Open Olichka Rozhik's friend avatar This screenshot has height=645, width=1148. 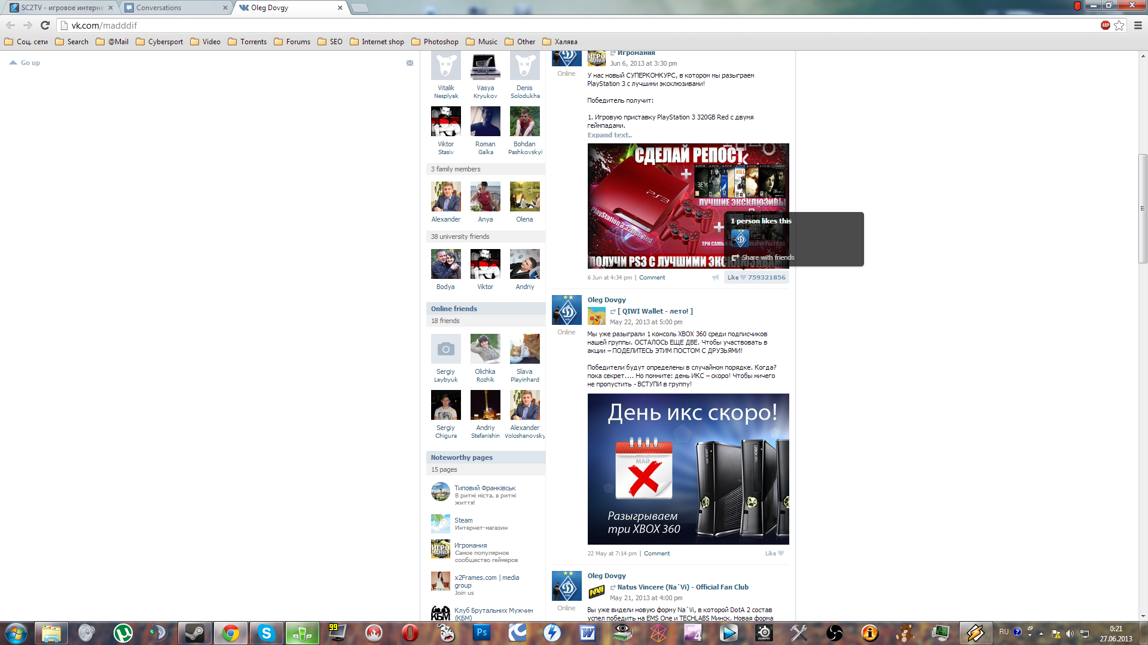pyautogui.click(x=485, y=349)
